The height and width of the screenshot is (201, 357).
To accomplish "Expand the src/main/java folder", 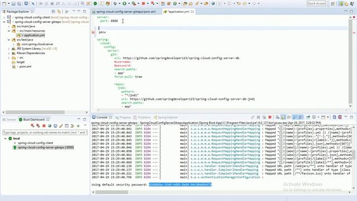I will (x=9, y=26).
